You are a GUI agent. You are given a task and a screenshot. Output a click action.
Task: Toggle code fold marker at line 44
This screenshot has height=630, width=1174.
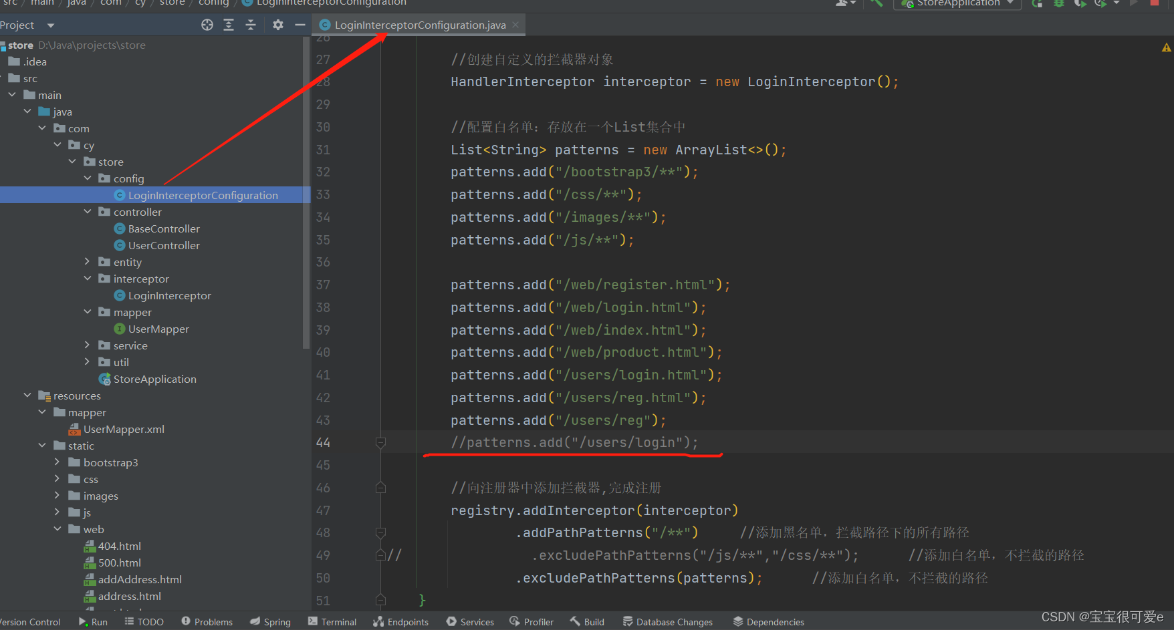380,442
